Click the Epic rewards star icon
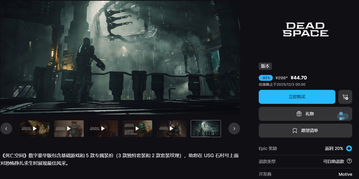 [349, 149]
